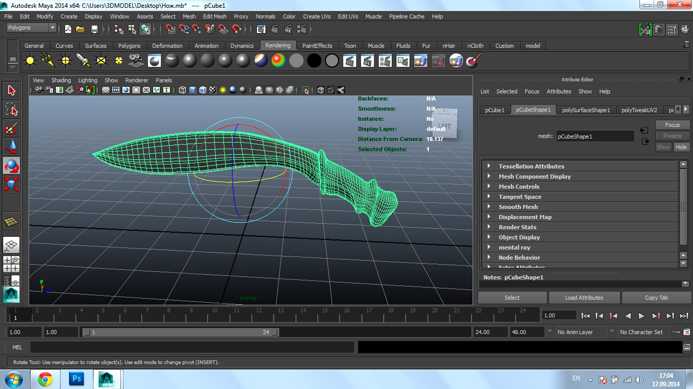
Task: Switch to single perspective view layout
Action: point(11,245)
